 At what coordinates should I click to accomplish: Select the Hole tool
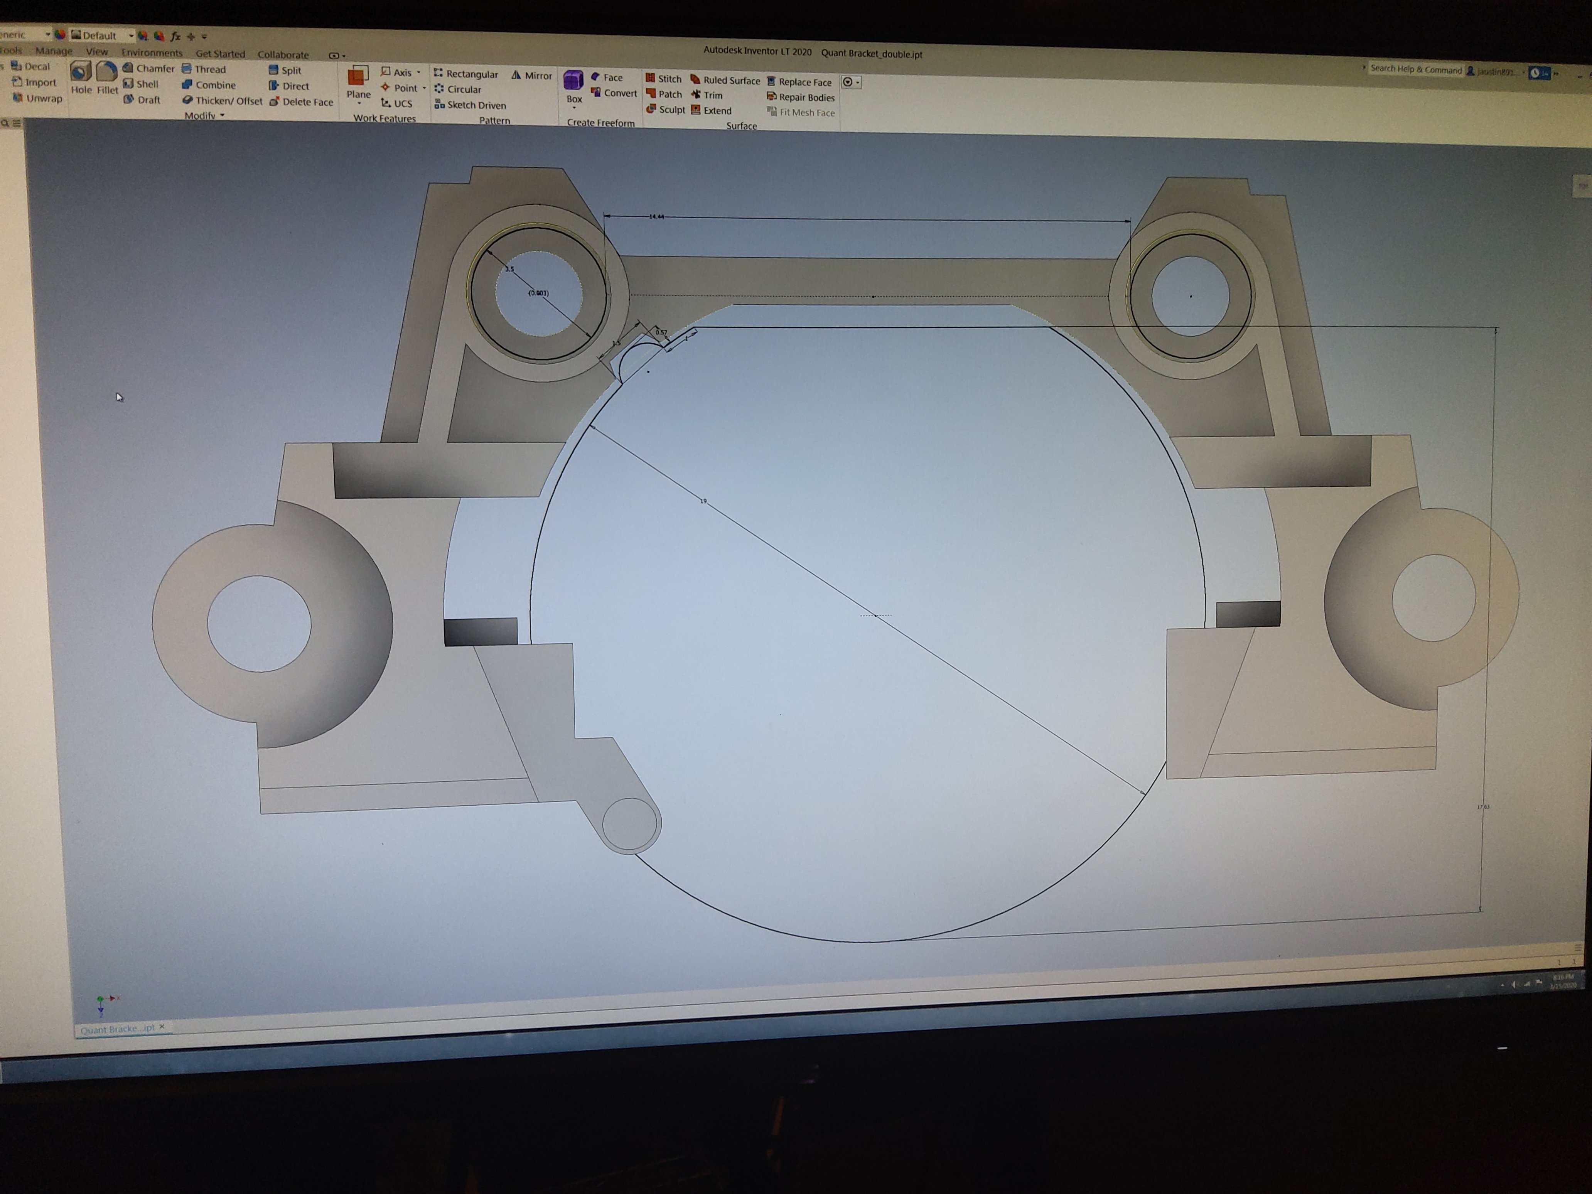pos(81,77)
